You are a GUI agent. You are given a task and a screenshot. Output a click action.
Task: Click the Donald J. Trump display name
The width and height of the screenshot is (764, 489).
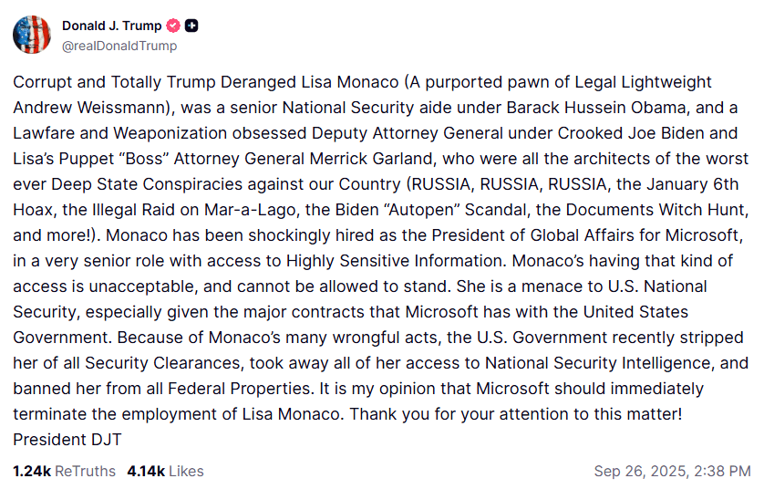(110, 26)
